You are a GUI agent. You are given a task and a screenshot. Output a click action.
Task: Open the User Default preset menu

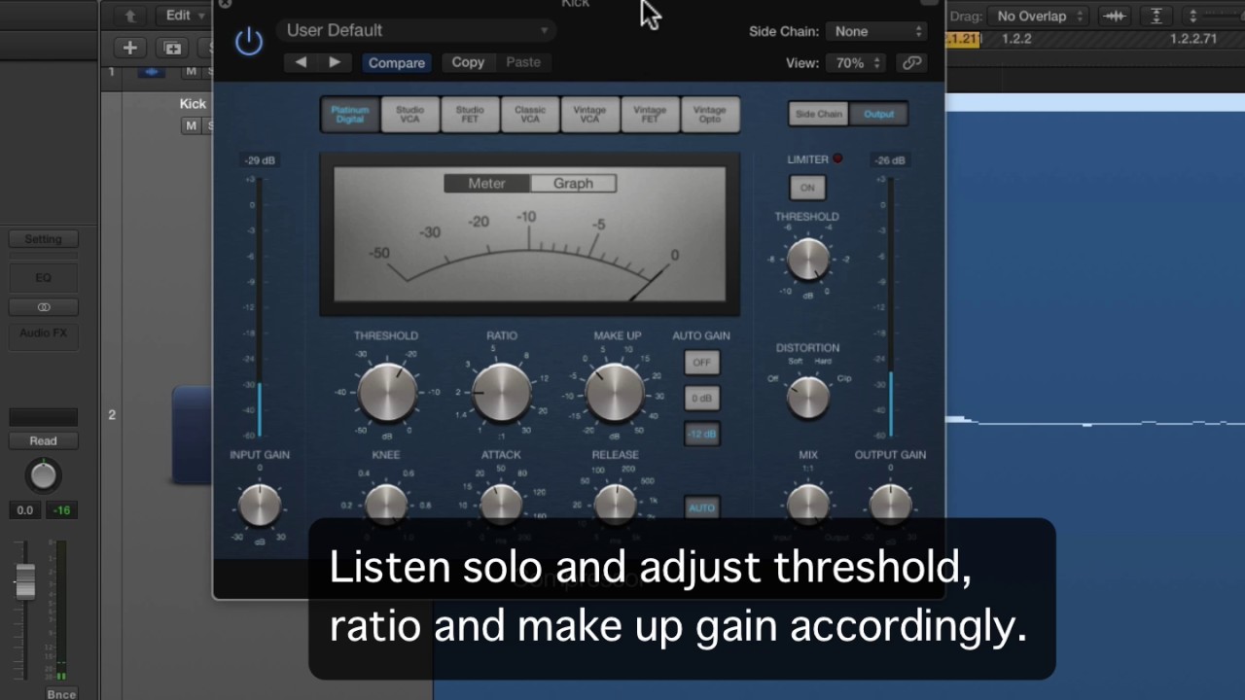coord(416,30)
